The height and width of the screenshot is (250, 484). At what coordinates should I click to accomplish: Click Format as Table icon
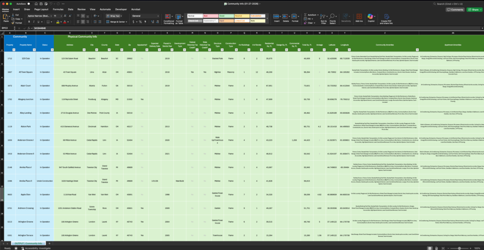[x=180, y=18]
